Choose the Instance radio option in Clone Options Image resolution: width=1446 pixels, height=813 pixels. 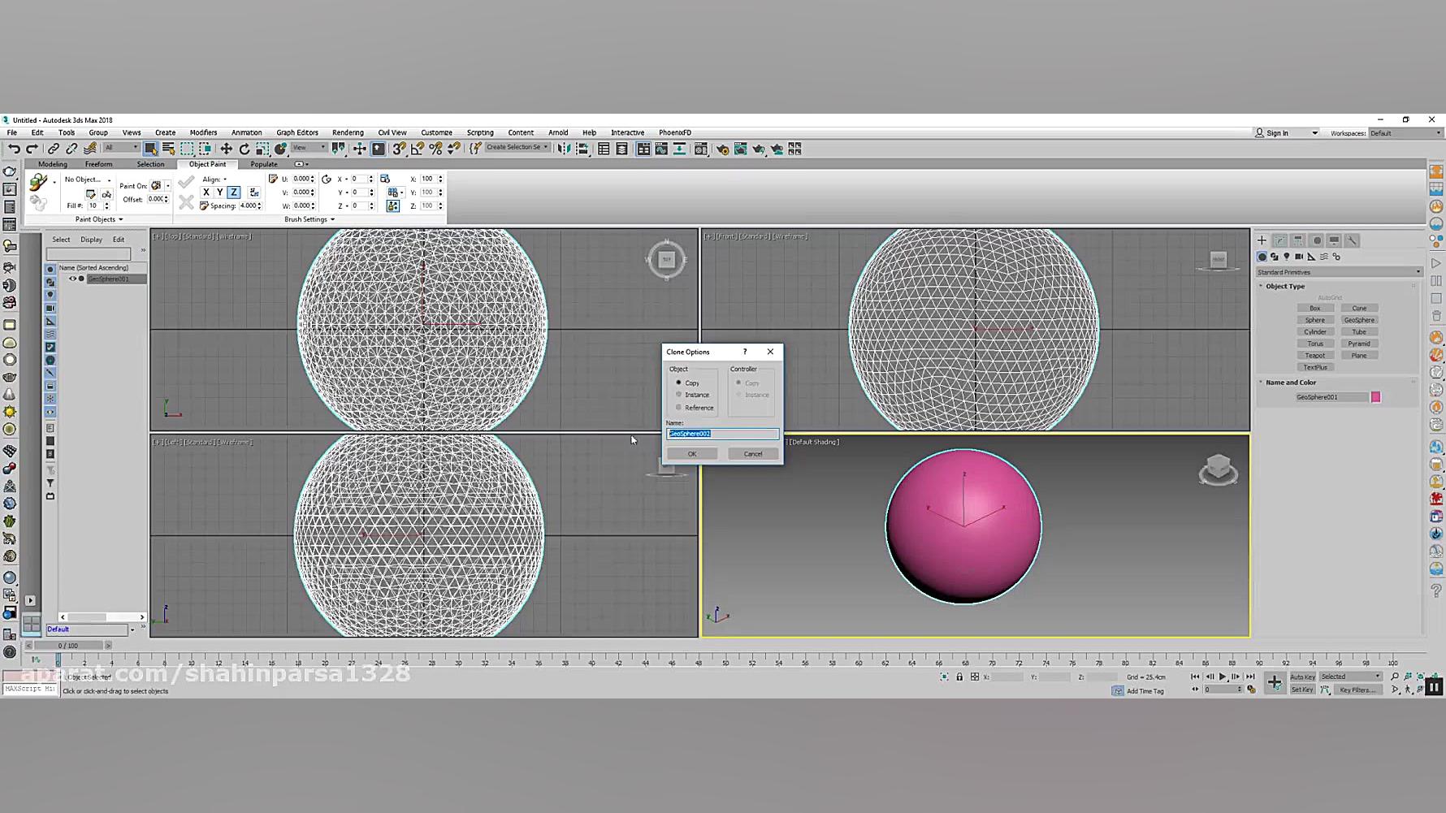(x=679, y=395)
